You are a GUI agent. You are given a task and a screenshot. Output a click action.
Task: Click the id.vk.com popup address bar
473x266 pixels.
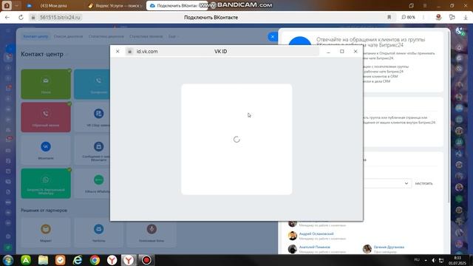coord(222,51)
